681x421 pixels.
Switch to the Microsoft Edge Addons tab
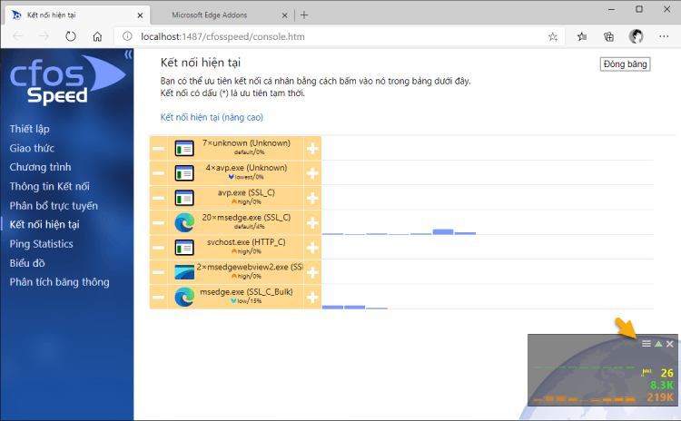coord(216,15)
